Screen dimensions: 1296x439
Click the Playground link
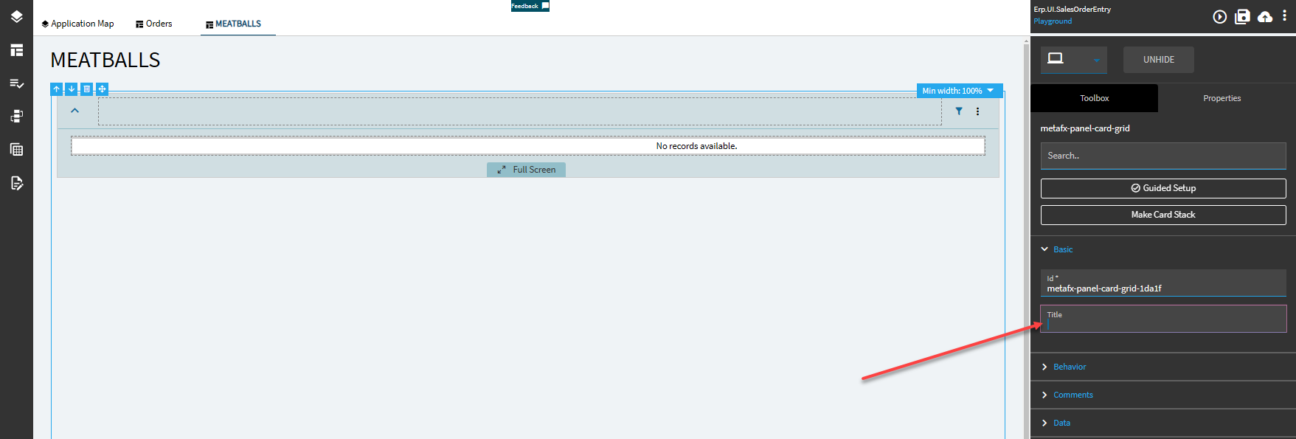[1053, 21]
